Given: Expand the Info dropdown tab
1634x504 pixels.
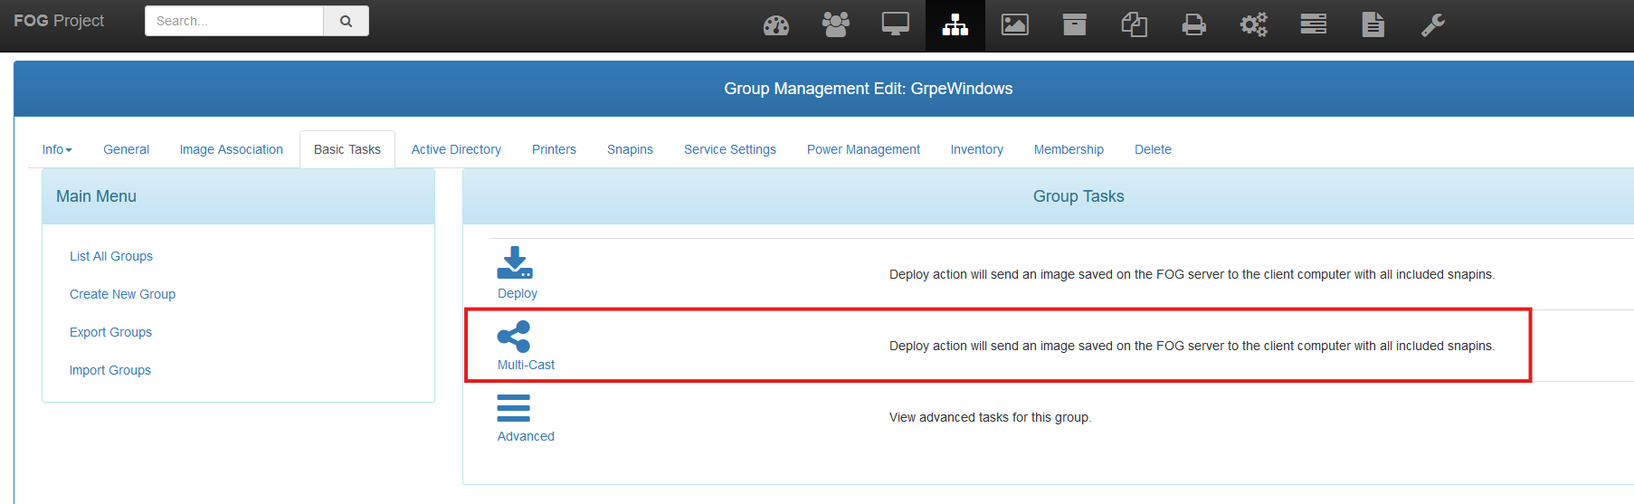Looking at the screenshot, I should click(56, 149).
